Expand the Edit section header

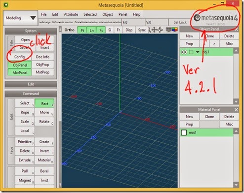coord(31,84)
